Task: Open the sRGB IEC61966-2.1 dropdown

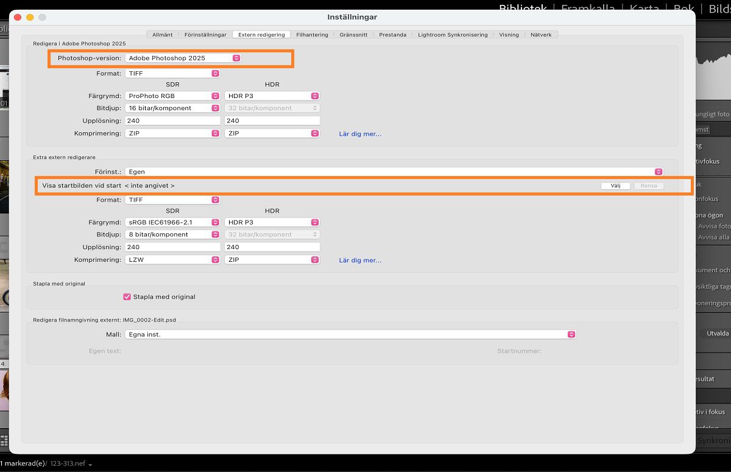Action: tap(172, 222)
